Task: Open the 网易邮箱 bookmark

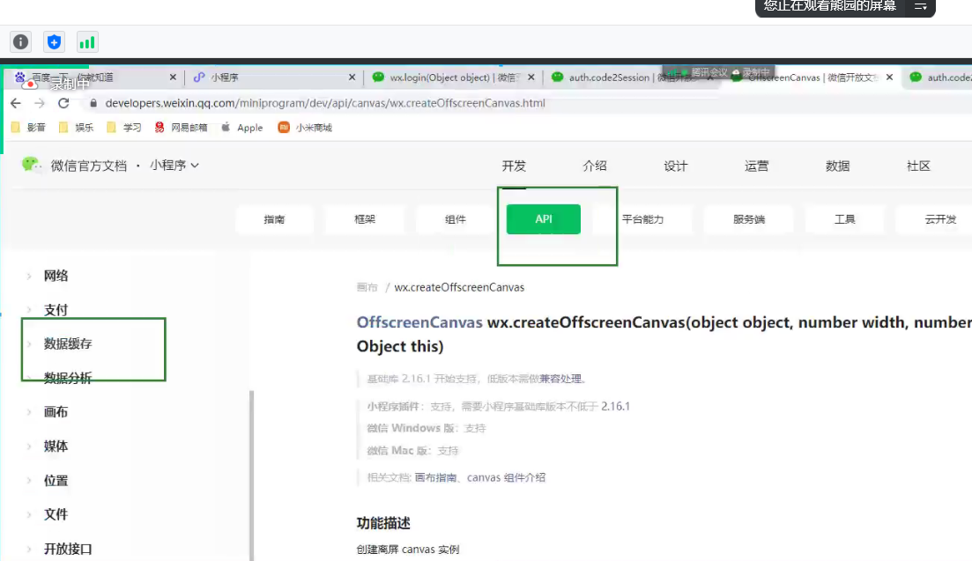Action: (181, 127)
